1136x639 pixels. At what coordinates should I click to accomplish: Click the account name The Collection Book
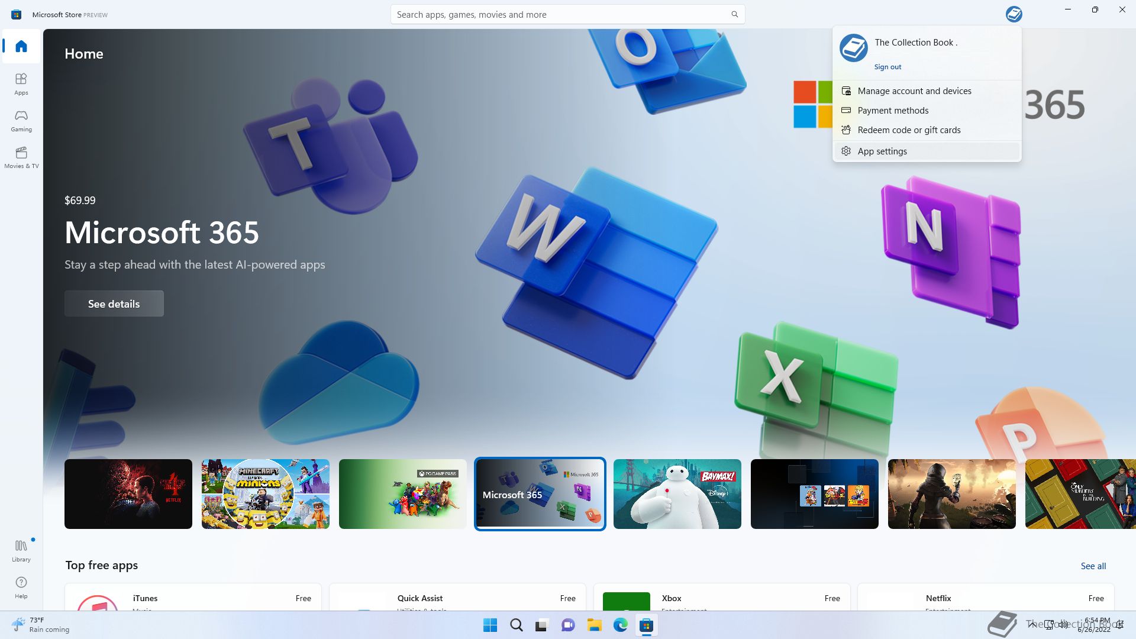click(x=916, y=43)
